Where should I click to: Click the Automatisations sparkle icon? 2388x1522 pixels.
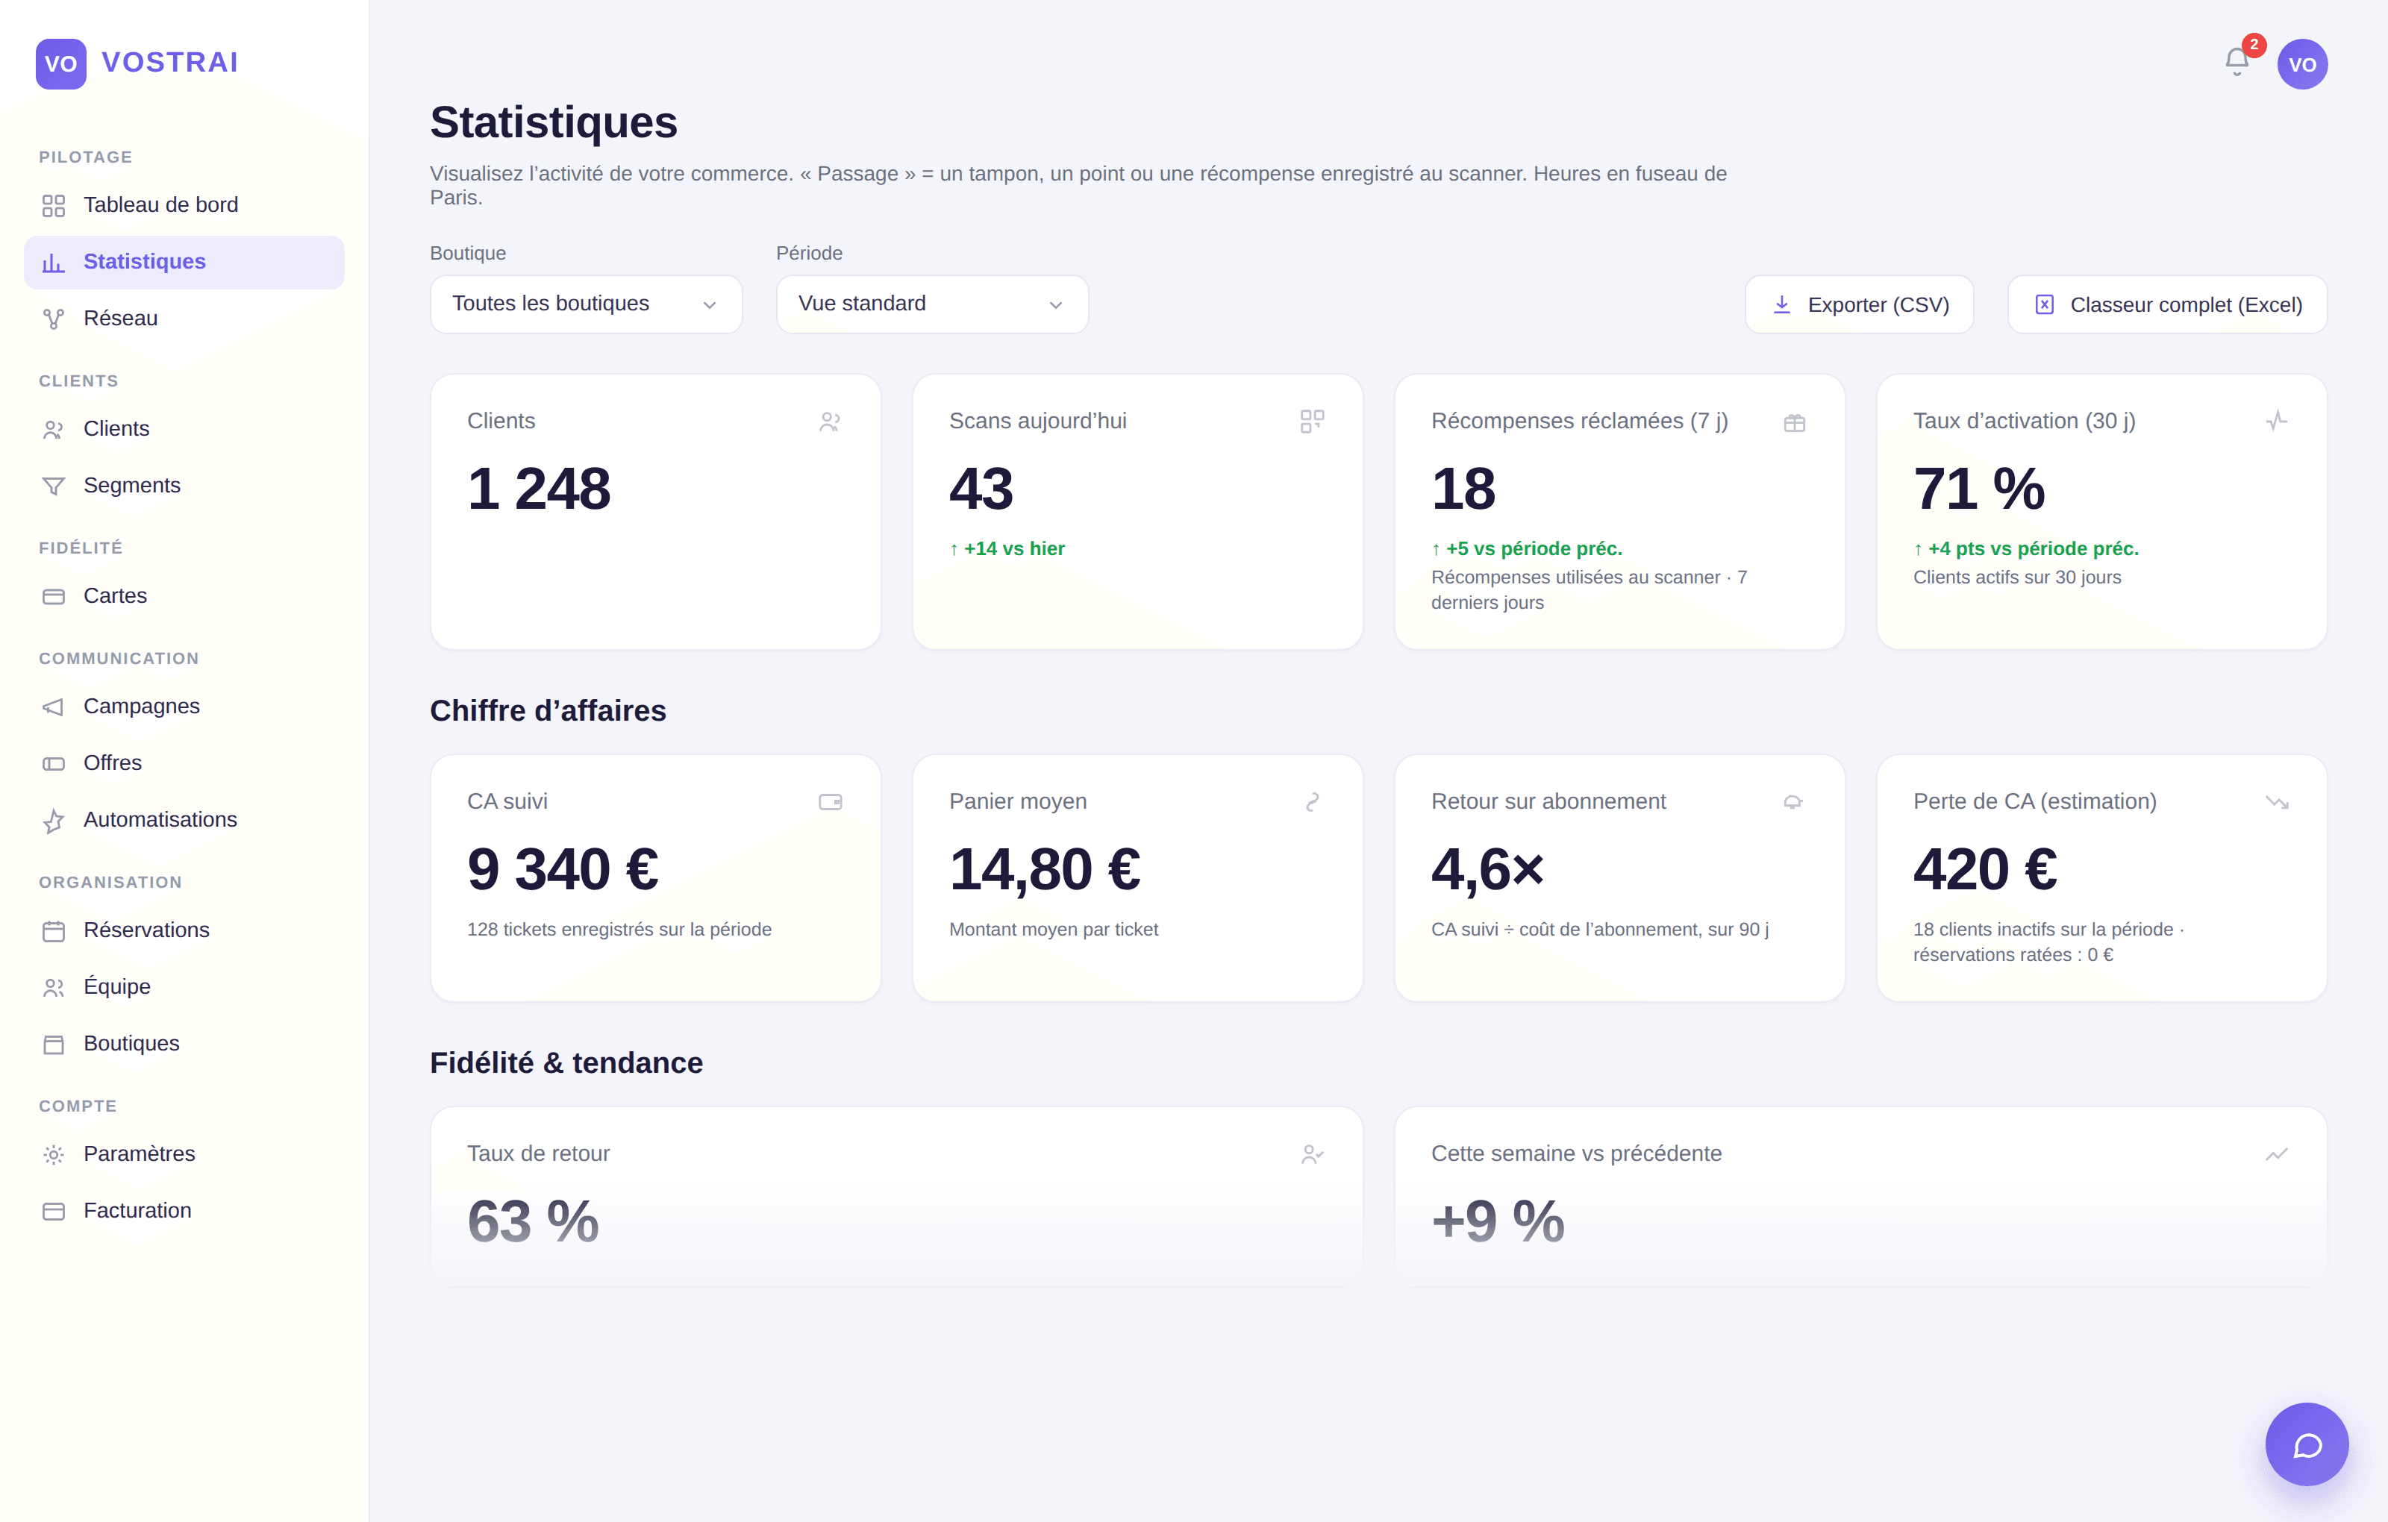click(54, 820)
